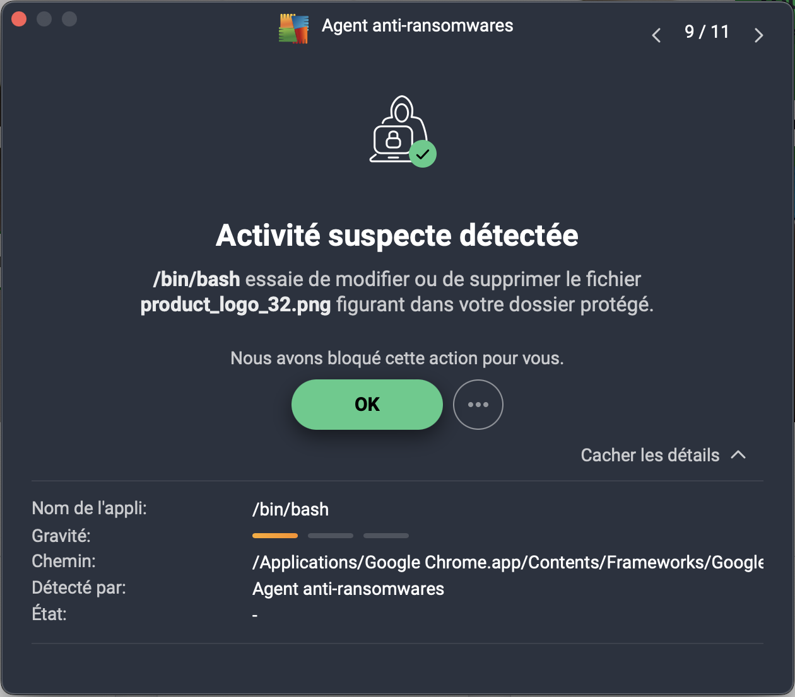Image resolution: width=795 pixels, height=697 pixels.
Task: Go to the next alert
Action: 758,35
